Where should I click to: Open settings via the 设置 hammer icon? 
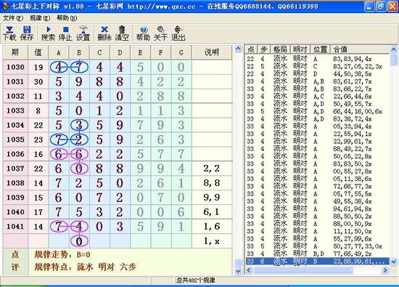click(x=83, y=33)
